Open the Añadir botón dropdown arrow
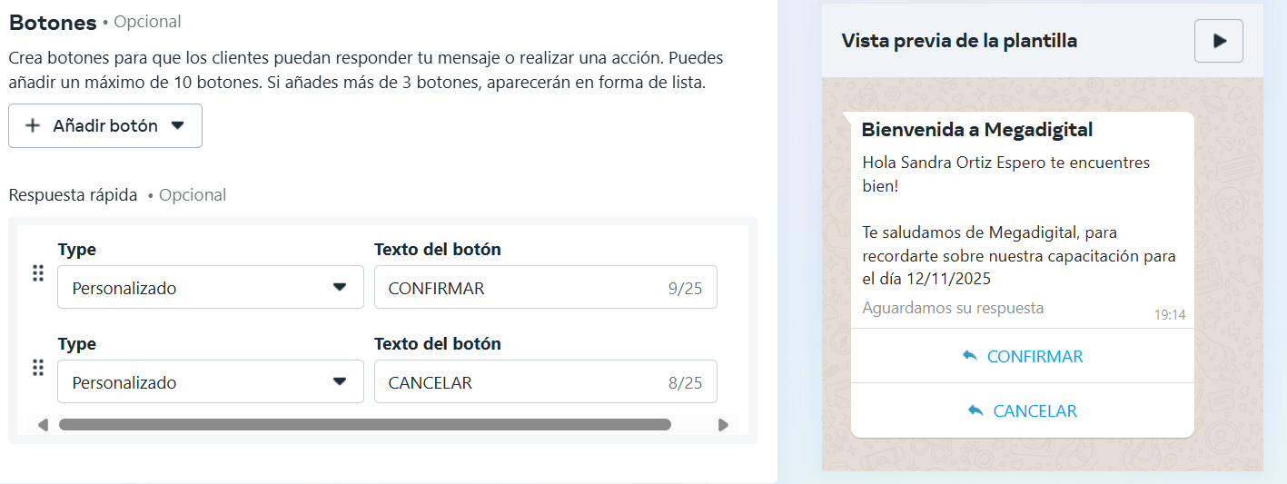This screenshot has width=1287, height=484. [x=178, y=126]
